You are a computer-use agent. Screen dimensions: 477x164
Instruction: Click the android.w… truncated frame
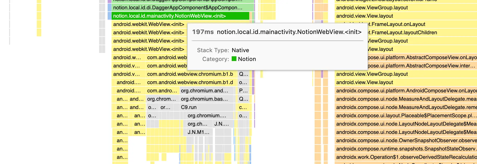127,57
